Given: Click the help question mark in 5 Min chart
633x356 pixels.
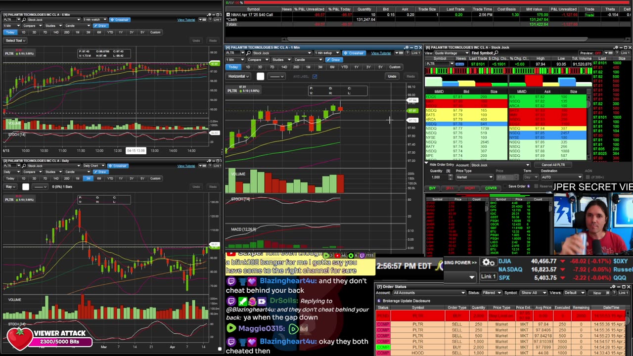Looking at the screenshot, I should [210, 20].
